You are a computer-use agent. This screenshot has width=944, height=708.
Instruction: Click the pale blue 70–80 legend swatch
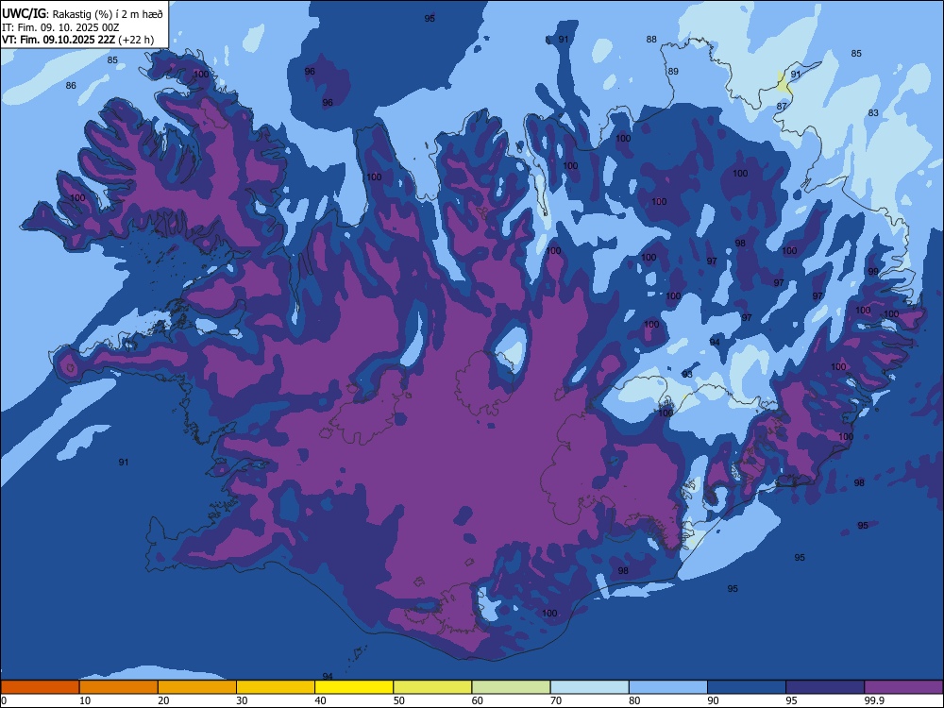click(590, 687)
